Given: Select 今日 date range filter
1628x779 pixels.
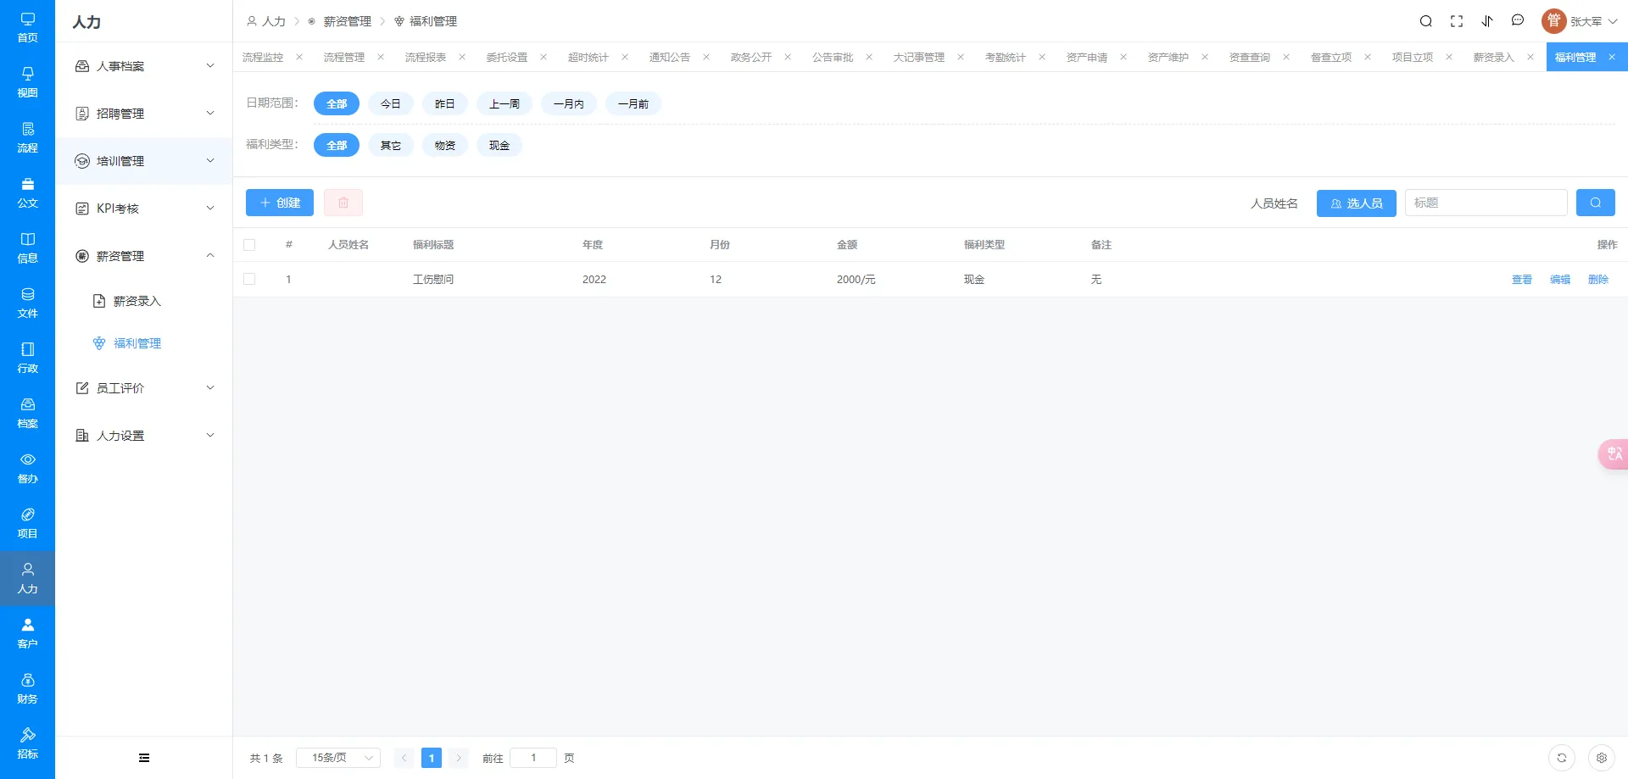Looking at the screenshot, I should click(391, 103).
